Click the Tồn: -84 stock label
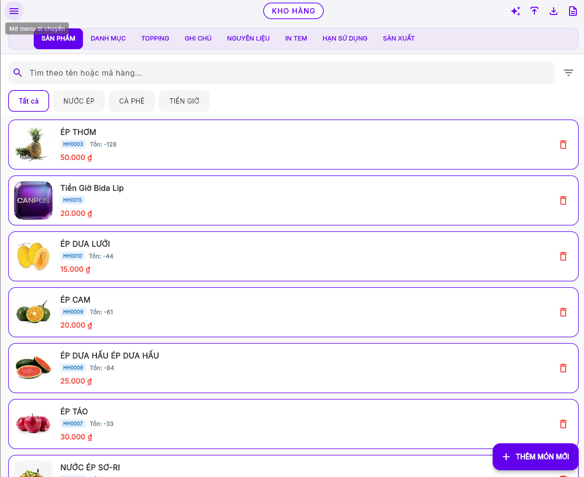Image resolution: width=584 pixels, height=477 pixels. tap(102, 368)
